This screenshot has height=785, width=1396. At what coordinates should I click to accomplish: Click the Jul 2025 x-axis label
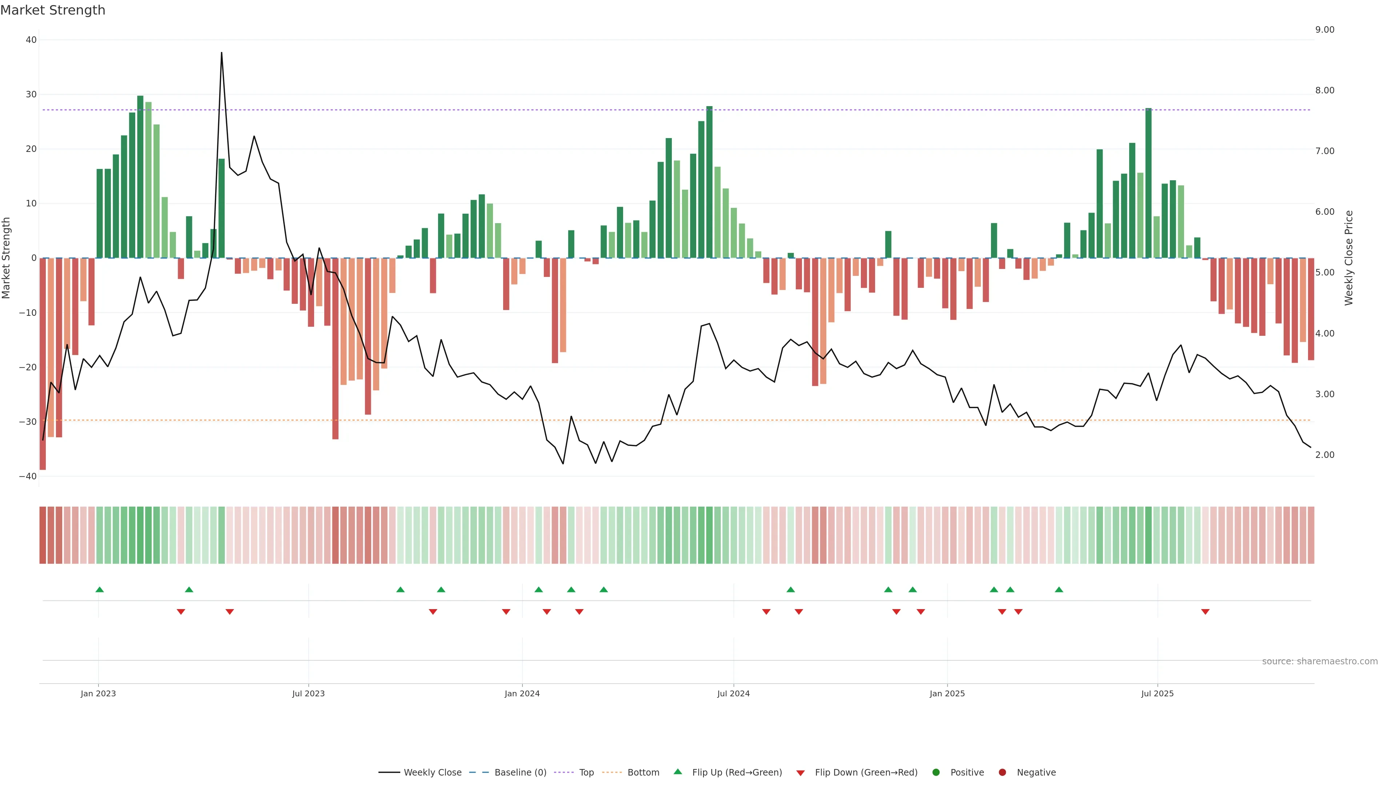[x=1157, y=693]
